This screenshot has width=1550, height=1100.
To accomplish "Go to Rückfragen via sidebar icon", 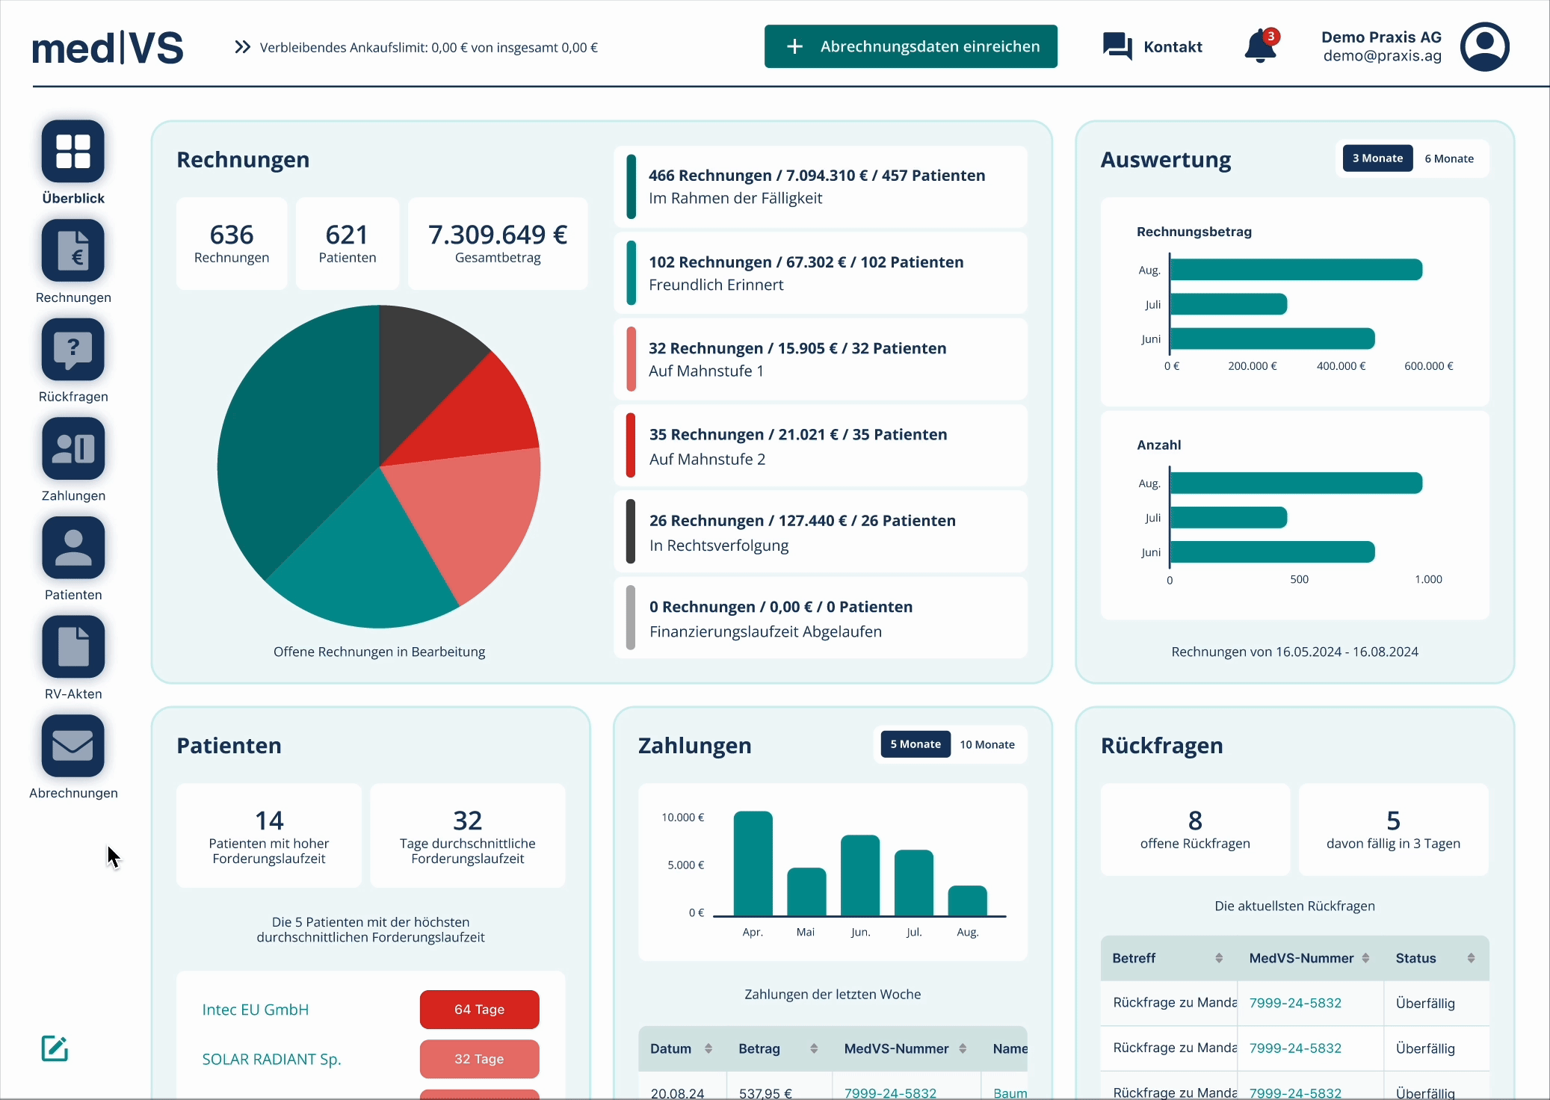I will pyautogui.click(x=73, y=350).
